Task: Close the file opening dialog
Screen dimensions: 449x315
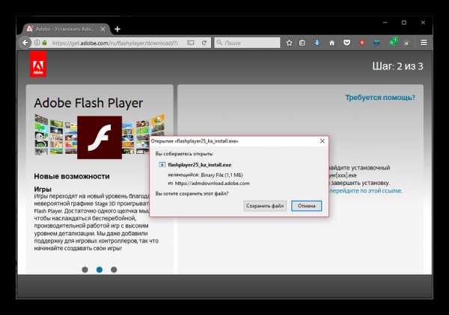Action: click(322, 141)
